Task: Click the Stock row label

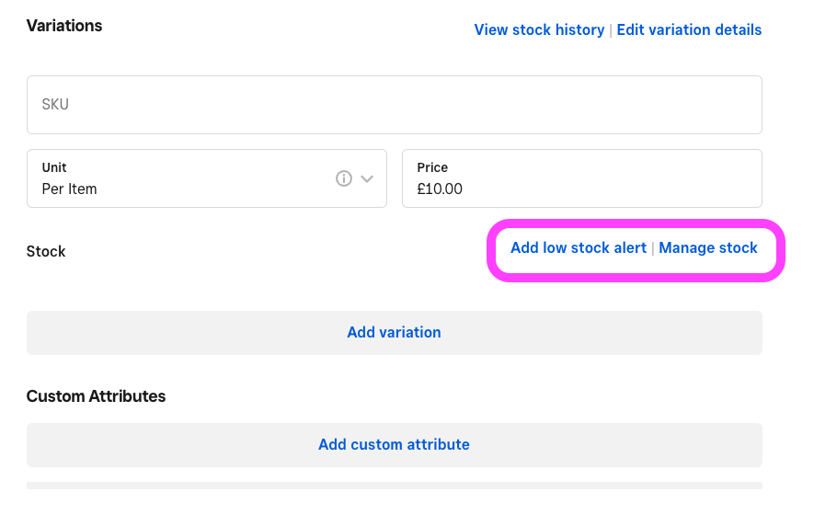Action: tap(46, 251)
